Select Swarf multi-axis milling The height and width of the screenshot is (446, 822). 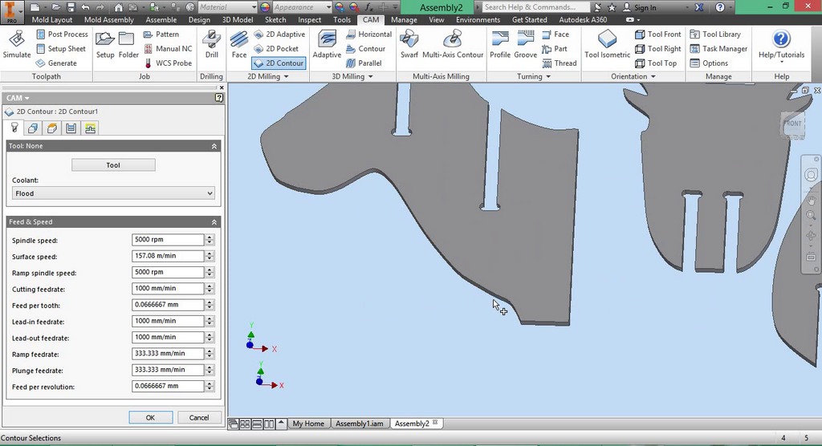click(409, 45)
